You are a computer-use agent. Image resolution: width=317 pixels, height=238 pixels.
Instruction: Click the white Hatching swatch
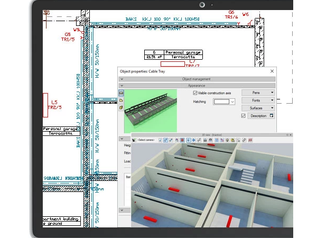(x=221, y=102)
